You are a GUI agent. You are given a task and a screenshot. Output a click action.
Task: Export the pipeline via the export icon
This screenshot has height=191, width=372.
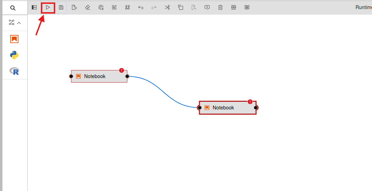(74, 7)
